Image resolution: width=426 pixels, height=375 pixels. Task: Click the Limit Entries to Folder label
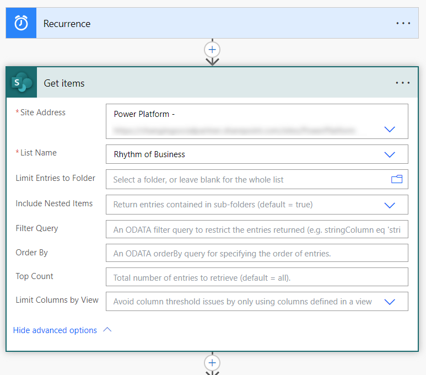coord(56,178)
